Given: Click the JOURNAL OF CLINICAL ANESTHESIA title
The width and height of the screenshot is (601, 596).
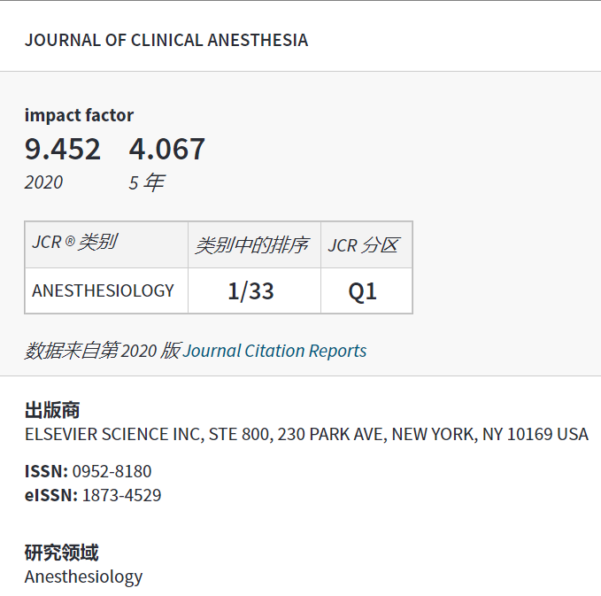Looking at the screenshot, I should pyautogui.click(x=166, y=41).
